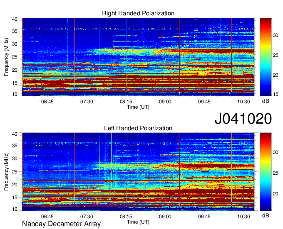Click the 10 MHz tick label of upper plot

click(x=15, y=94)
